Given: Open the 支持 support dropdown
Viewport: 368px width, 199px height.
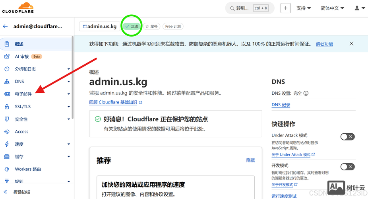Looking at the screenshot, I should point(304,8).
